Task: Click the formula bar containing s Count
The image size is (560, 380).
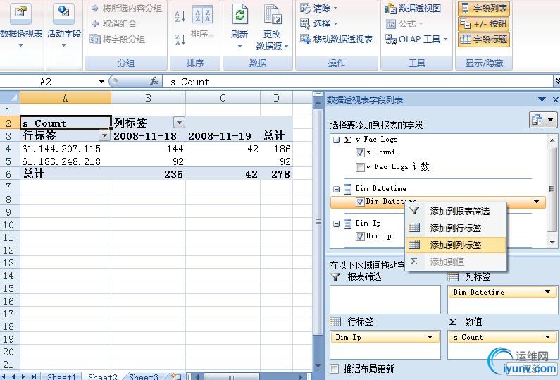Action: click(357, 82)
